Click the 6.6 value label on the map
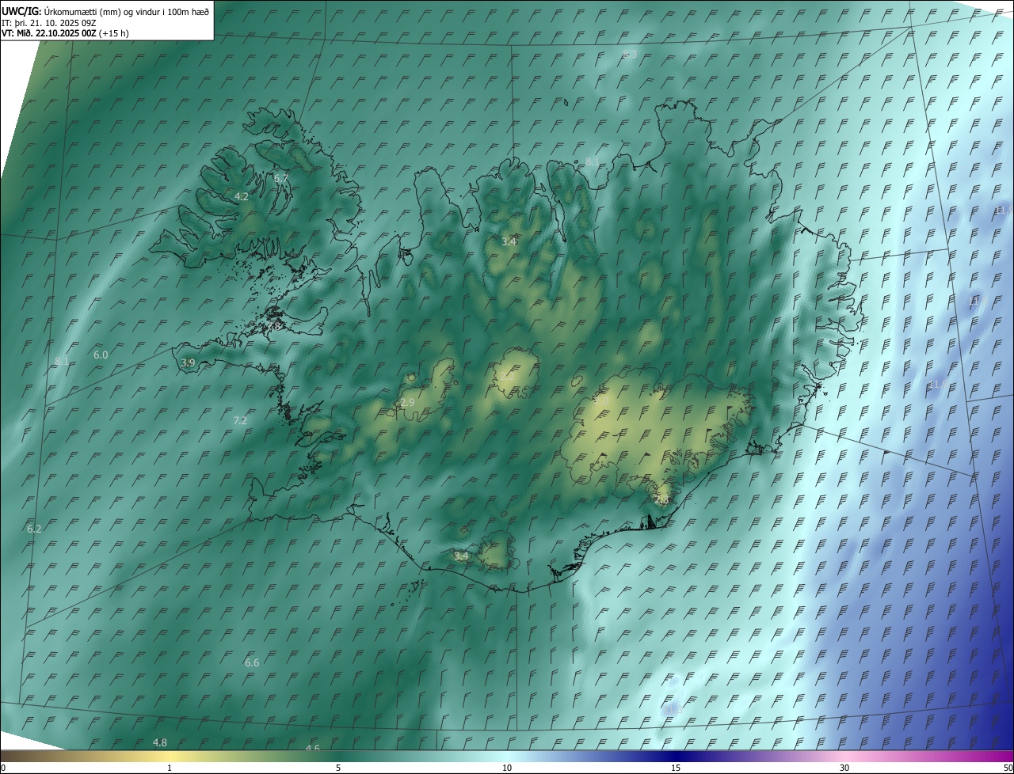 click(x=252, y=662)
